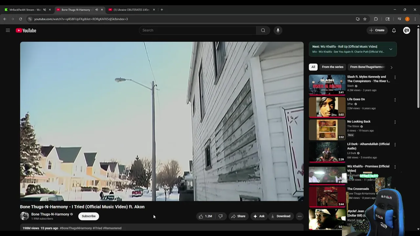Show more filter chips with right arrow
Viewport: 420px width, 236px height.
(x=391, y=67)
